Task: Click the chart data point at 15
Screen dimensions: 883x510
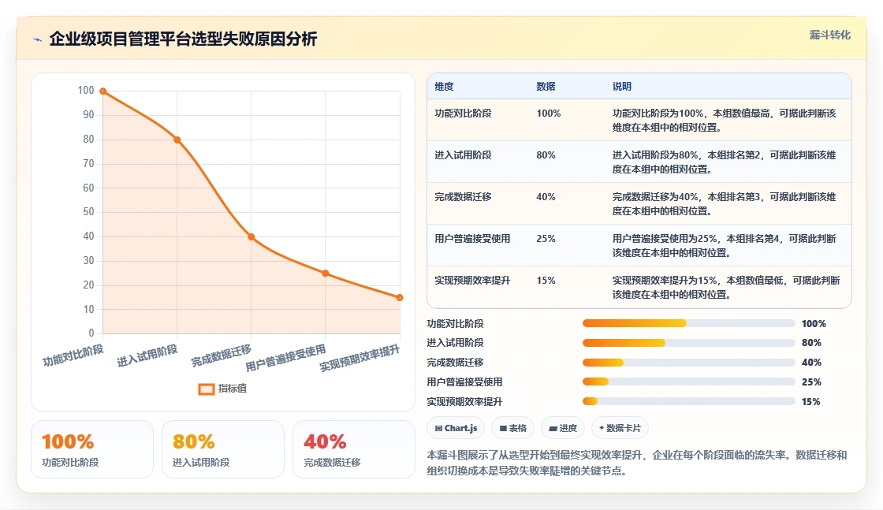Action: pyautogui.click(x=399, y=298)
